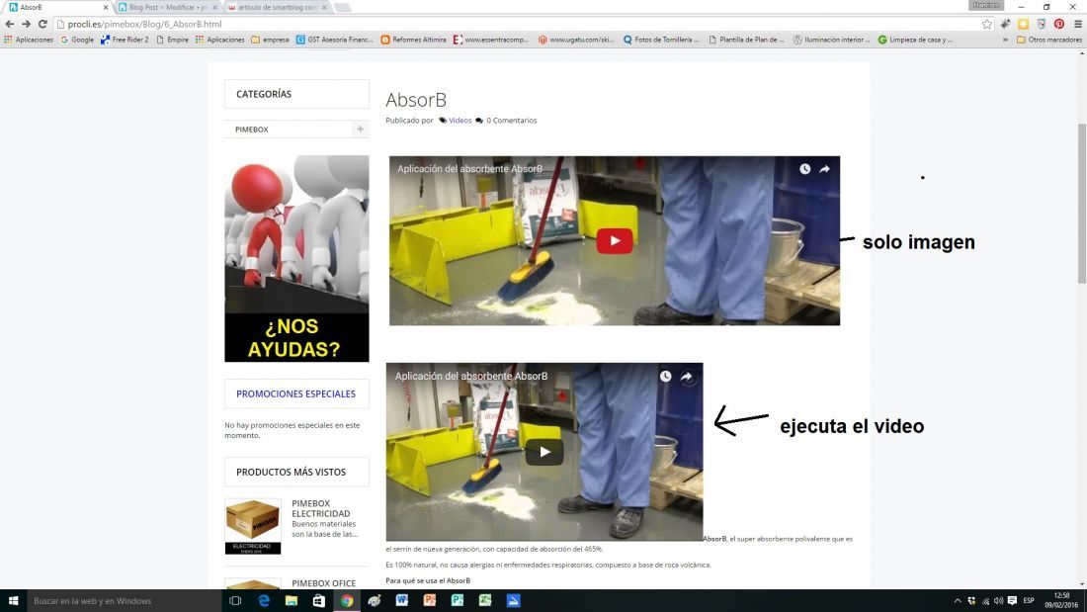Open the Windows Store taskbar icon
Viewport: 1087px width, 612px height.
[319, 601]
